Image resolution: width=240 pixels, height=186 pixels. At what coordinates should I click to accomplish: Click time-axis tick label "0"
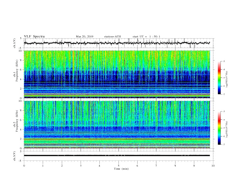click(x=24, y=166)
